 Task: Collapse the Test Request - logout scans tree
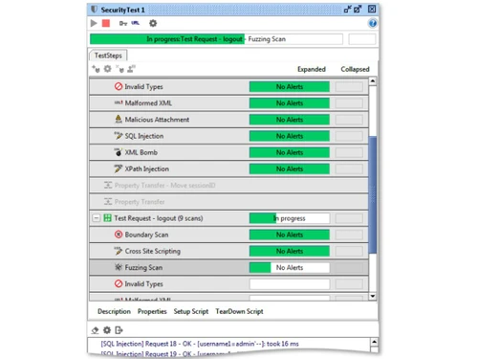(97, 218)
